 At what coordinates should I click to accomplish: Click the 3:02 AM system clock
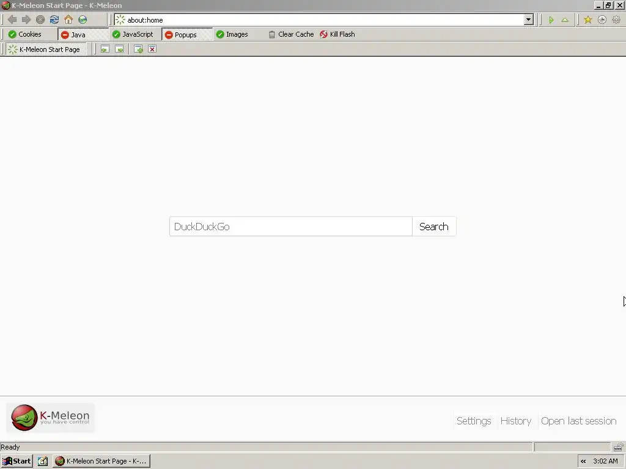click(x=605, y=461)
